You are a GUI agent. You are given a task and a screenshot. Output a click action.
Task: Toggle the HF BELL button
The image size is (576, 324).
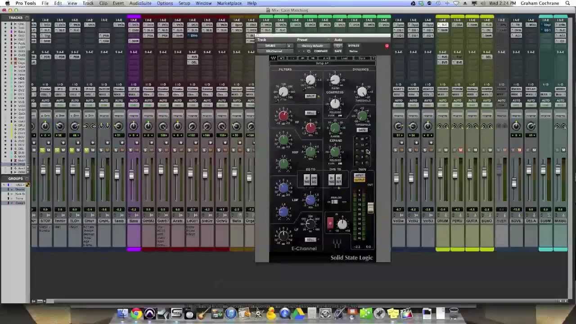(x=310, y=113)
